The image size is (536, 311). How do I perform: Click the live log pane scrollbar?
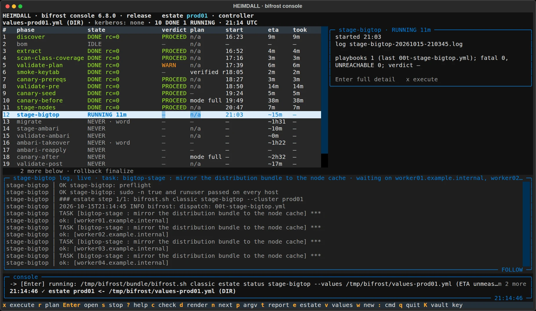(526, 224)
